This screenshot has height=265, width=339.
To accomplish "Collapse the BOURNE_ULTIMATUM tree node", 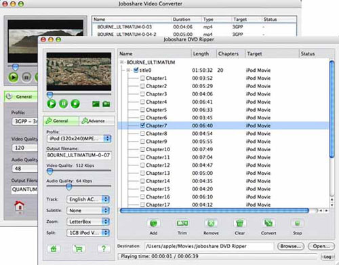I will (x=121, y=62).
